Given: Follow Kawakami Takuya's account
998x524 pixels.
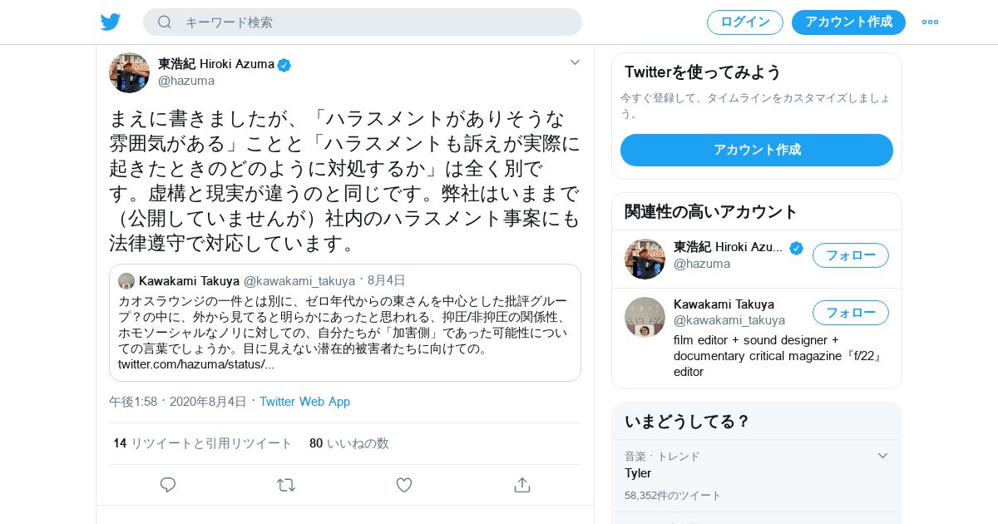Looking at the screenshot, I should (x=850, y=313).
